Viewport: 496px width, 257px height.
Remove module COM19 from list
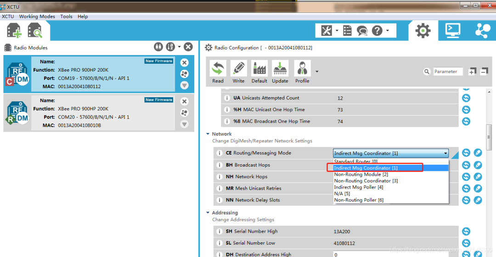pos(185,62)
